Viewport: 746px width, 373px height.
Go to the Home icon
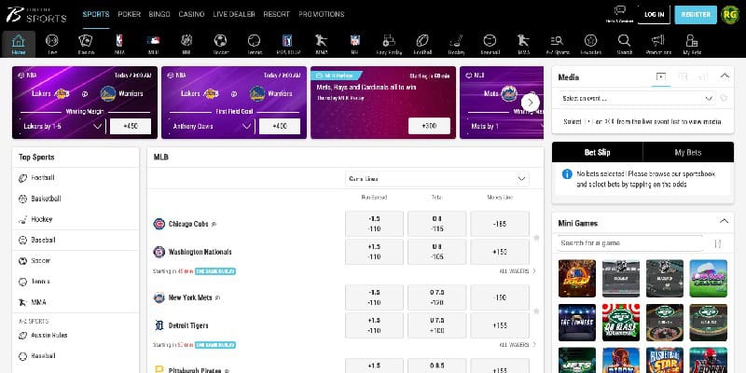point(19,44)
